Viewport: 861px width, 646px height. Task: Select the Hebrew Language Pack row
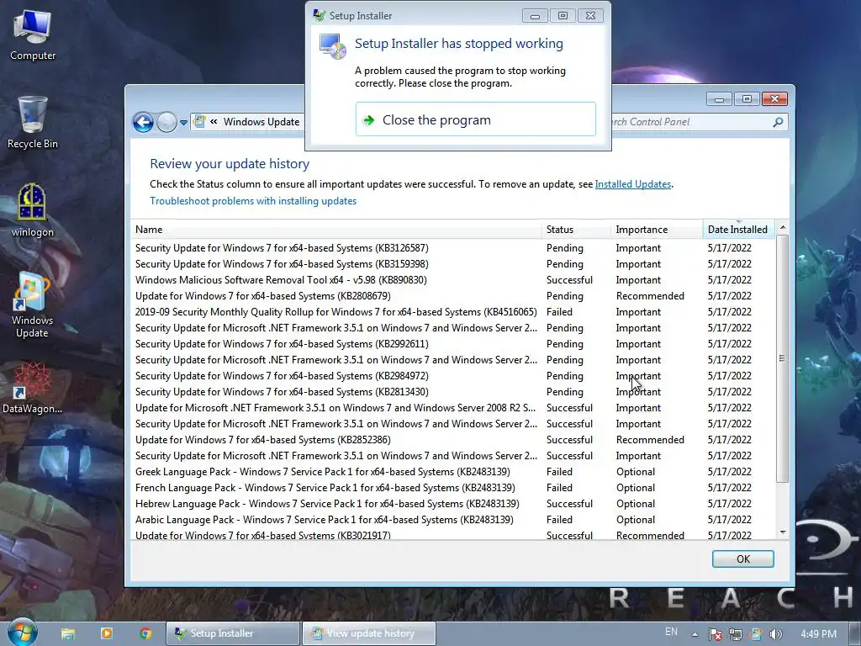[x=453, y=503]
